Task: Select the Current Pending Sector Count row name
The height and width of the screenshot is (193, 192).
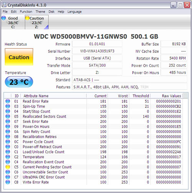Action: tap(47, 167)
